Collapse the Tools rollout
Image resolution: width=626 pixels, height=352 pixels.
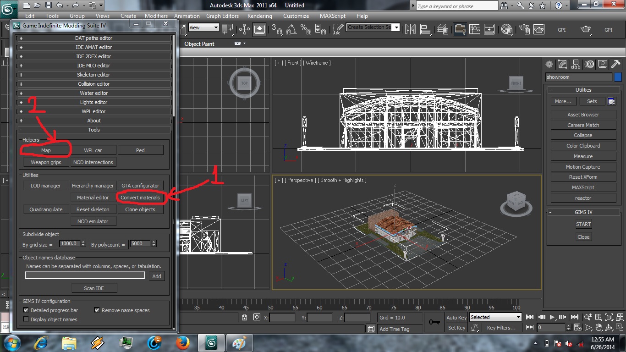click(x=94, y=130)
